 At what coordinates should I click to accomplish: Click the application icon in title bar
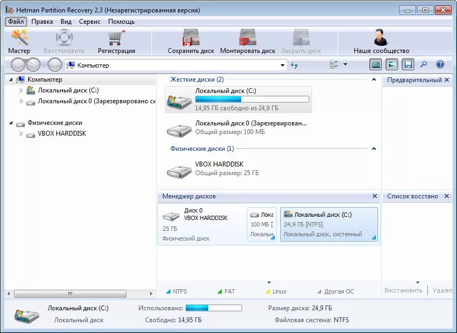pos(10,10)
